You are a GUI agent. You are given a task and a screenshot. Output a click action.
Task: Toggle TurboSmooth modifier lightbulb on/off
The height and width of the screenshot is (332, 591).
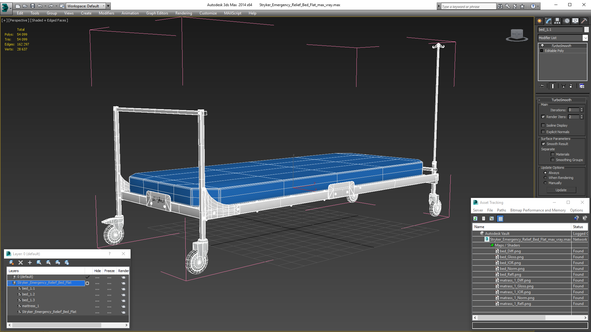coord(542,45)
